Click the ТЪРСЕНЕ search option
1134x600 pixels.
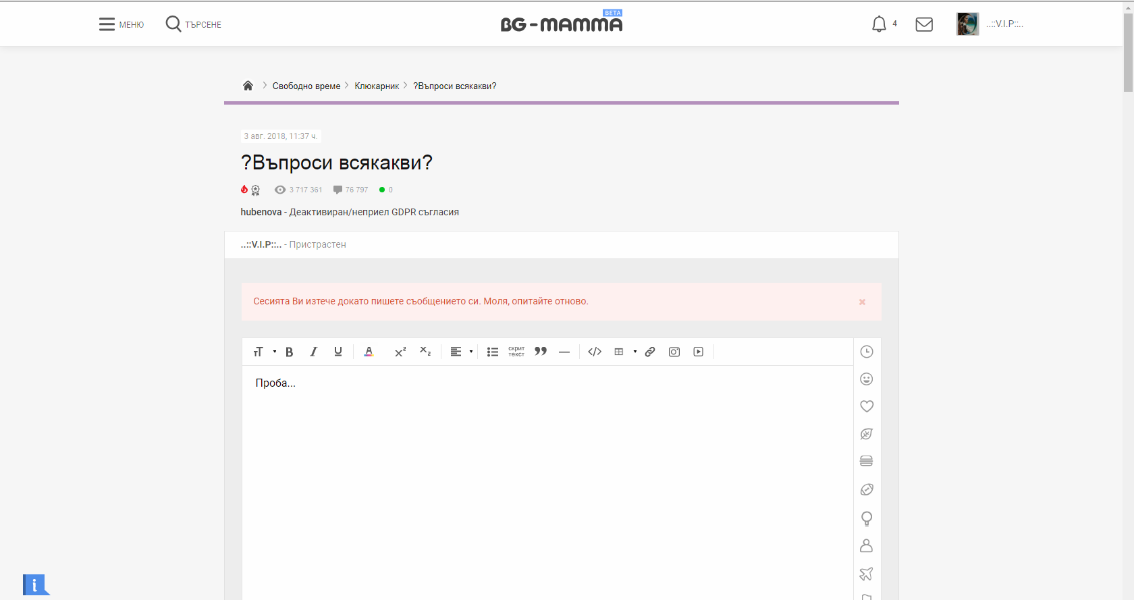tap(194, 24)
